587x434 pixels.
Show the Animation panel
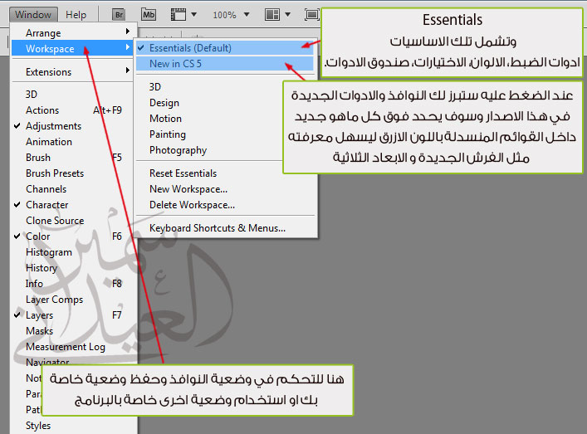(x=74, y=142)
